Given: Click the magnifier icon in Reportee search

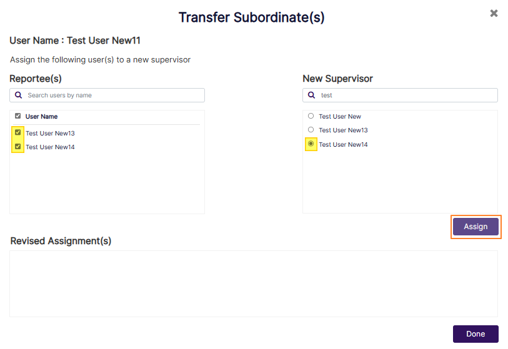Looking at the screenshot, I should click(x=19, y=96).
